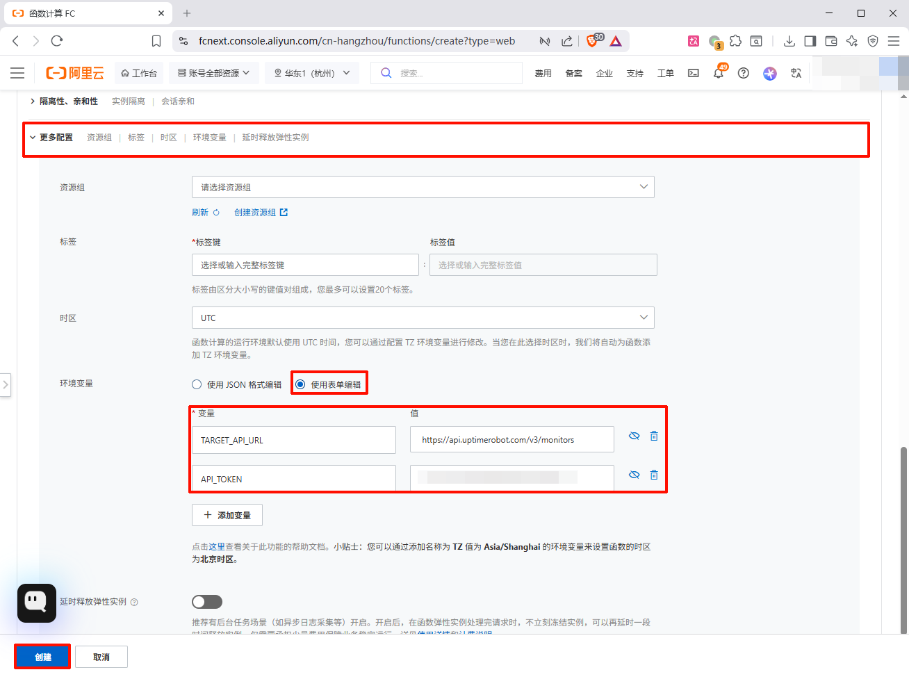
Task: Click the refresh resource group icon
Action: coord(216,213)
